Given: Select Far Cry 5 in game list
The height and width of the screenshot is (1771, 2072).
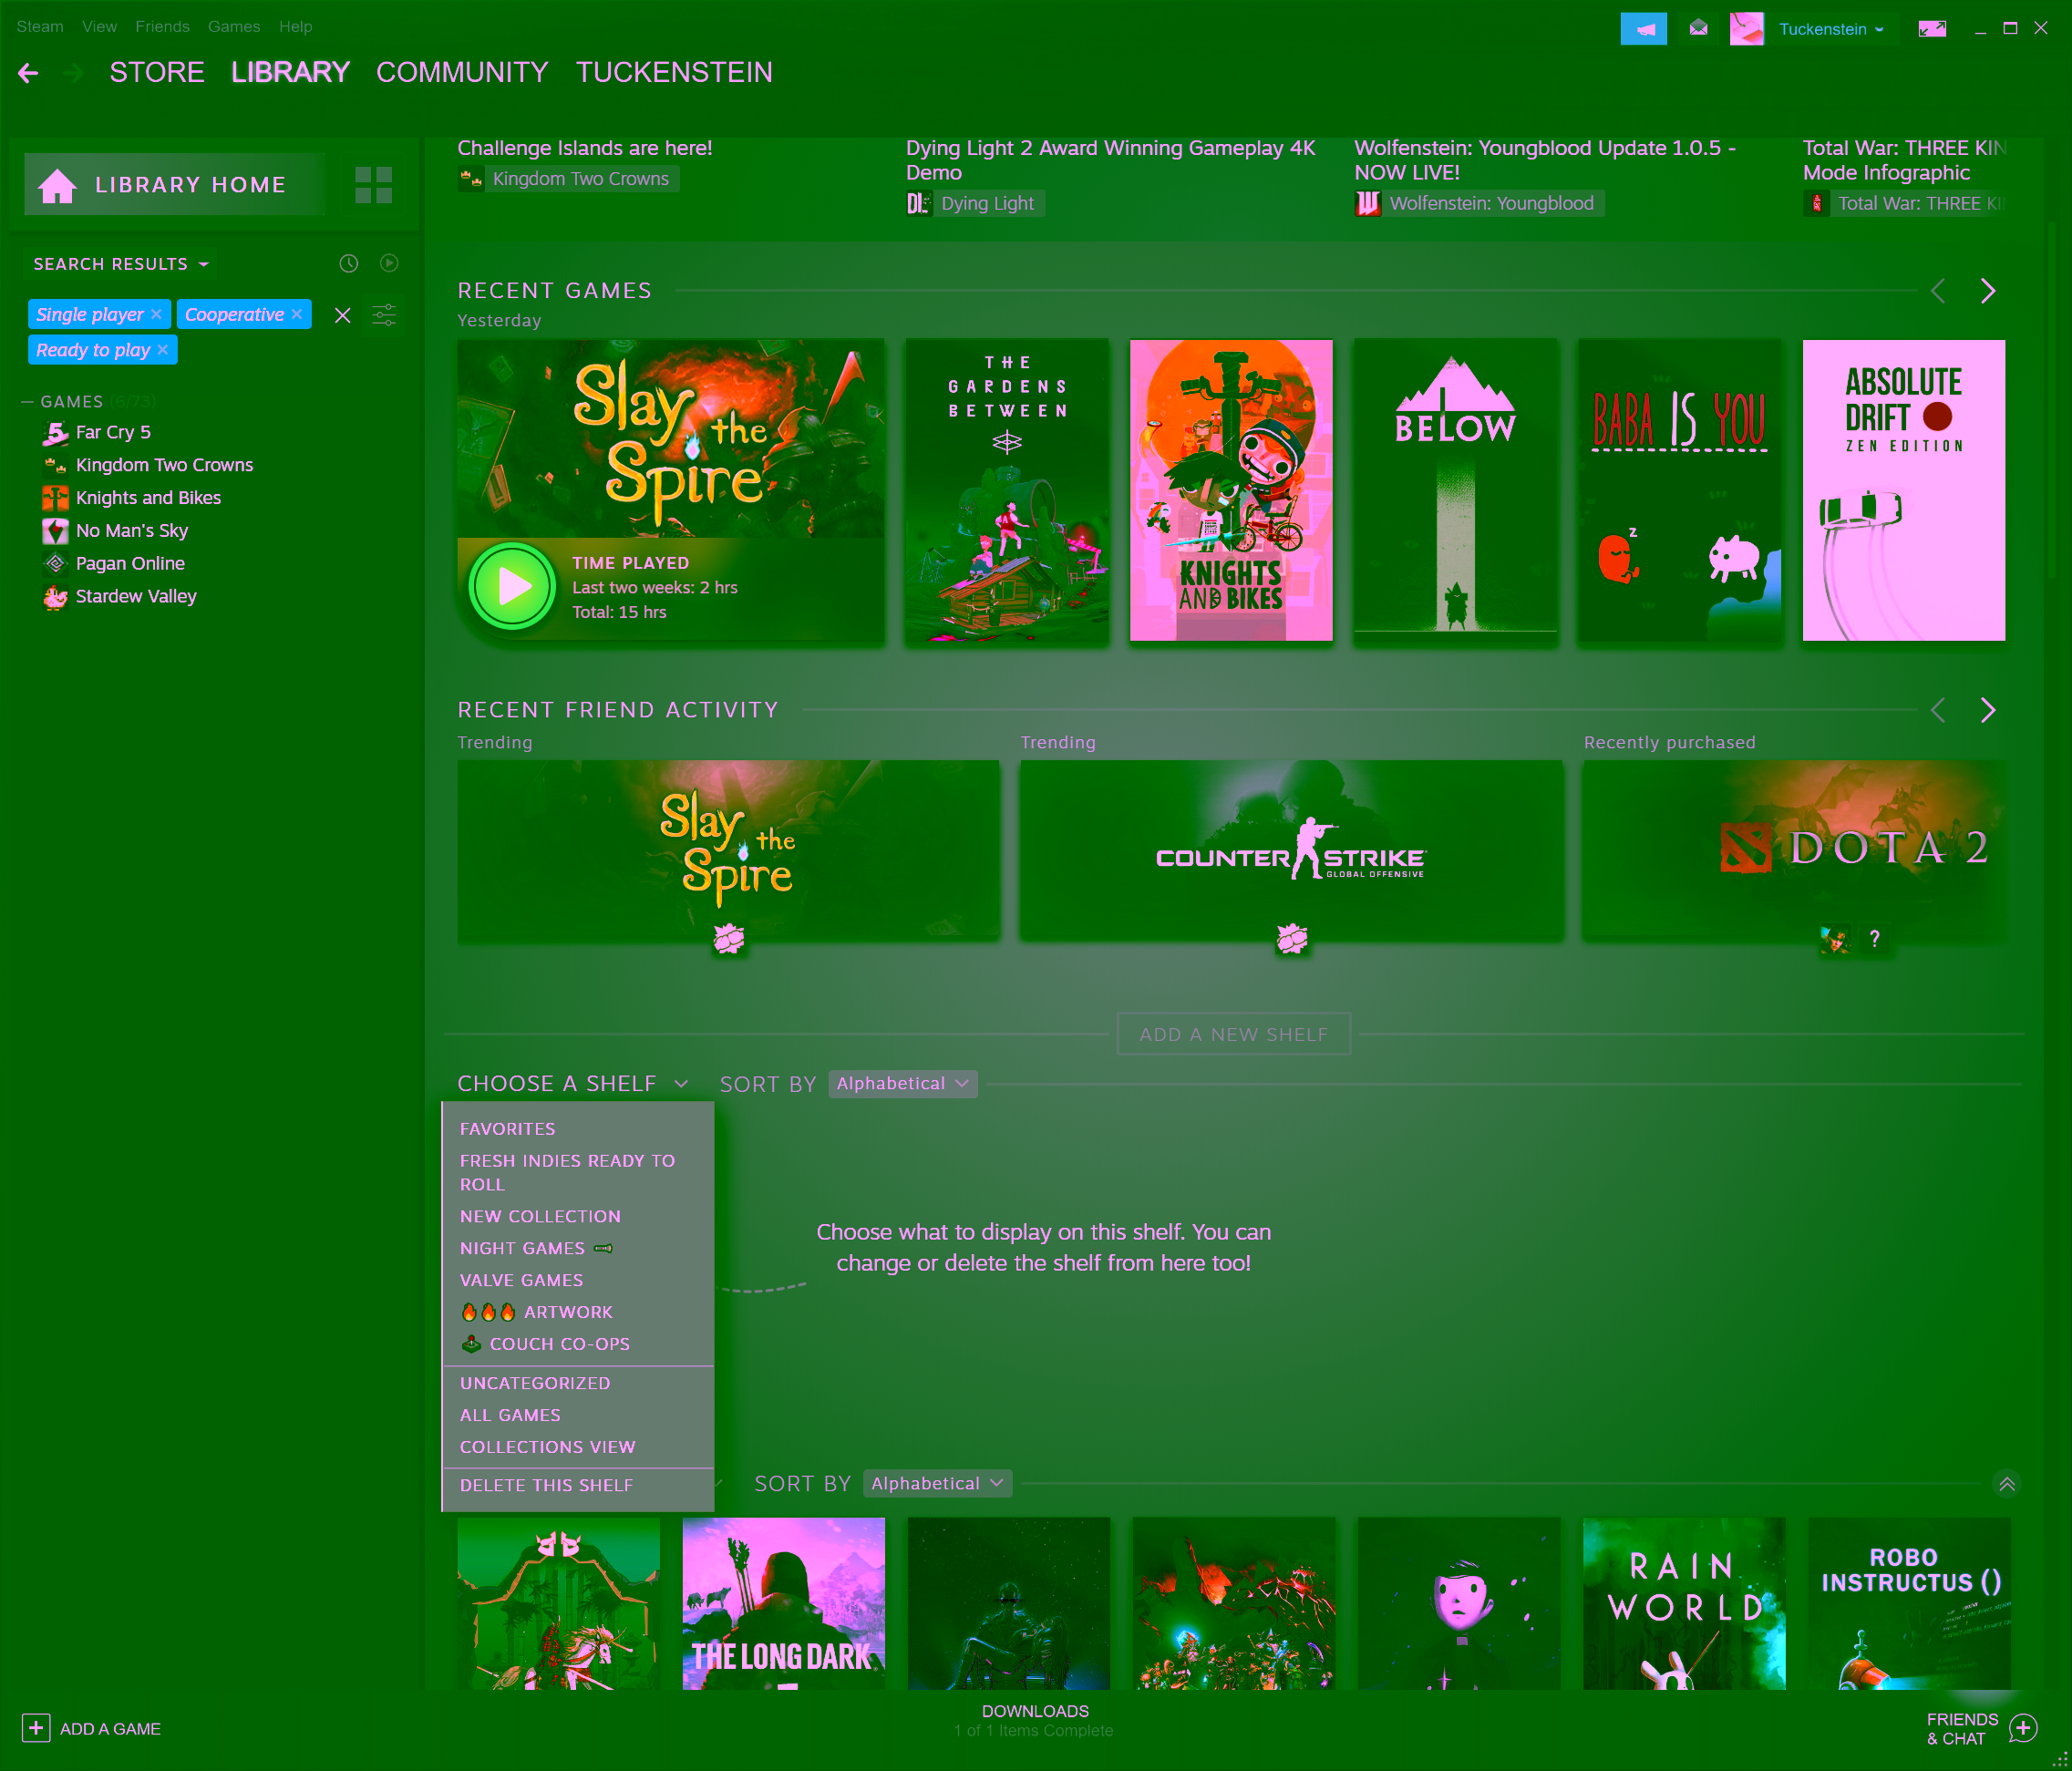Looking at the screenshot, I should pyautogui.click(x=113, y=432).
